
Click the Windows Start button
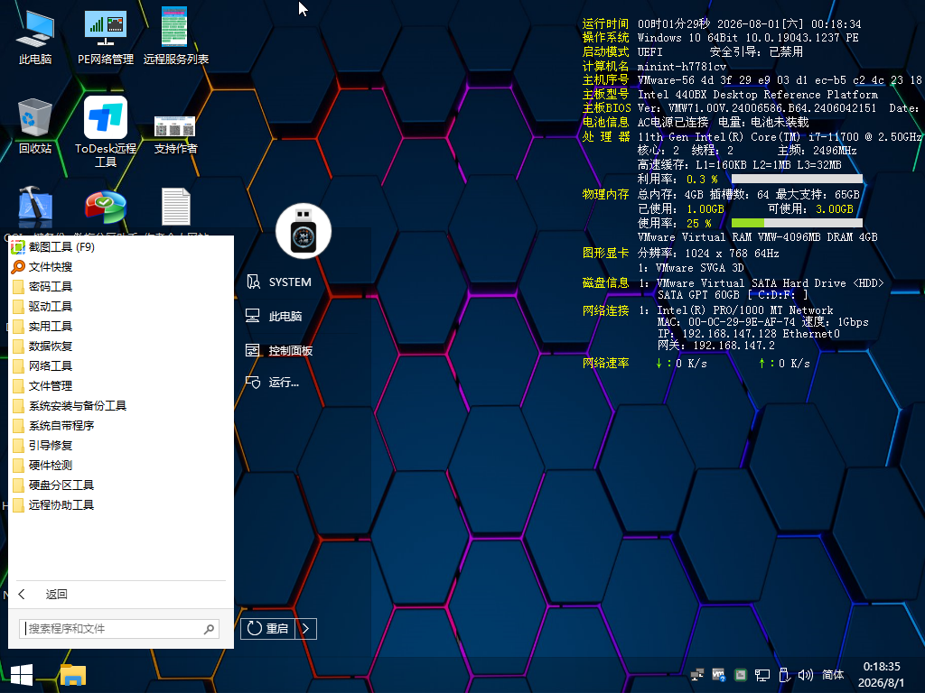coord(22,675)
